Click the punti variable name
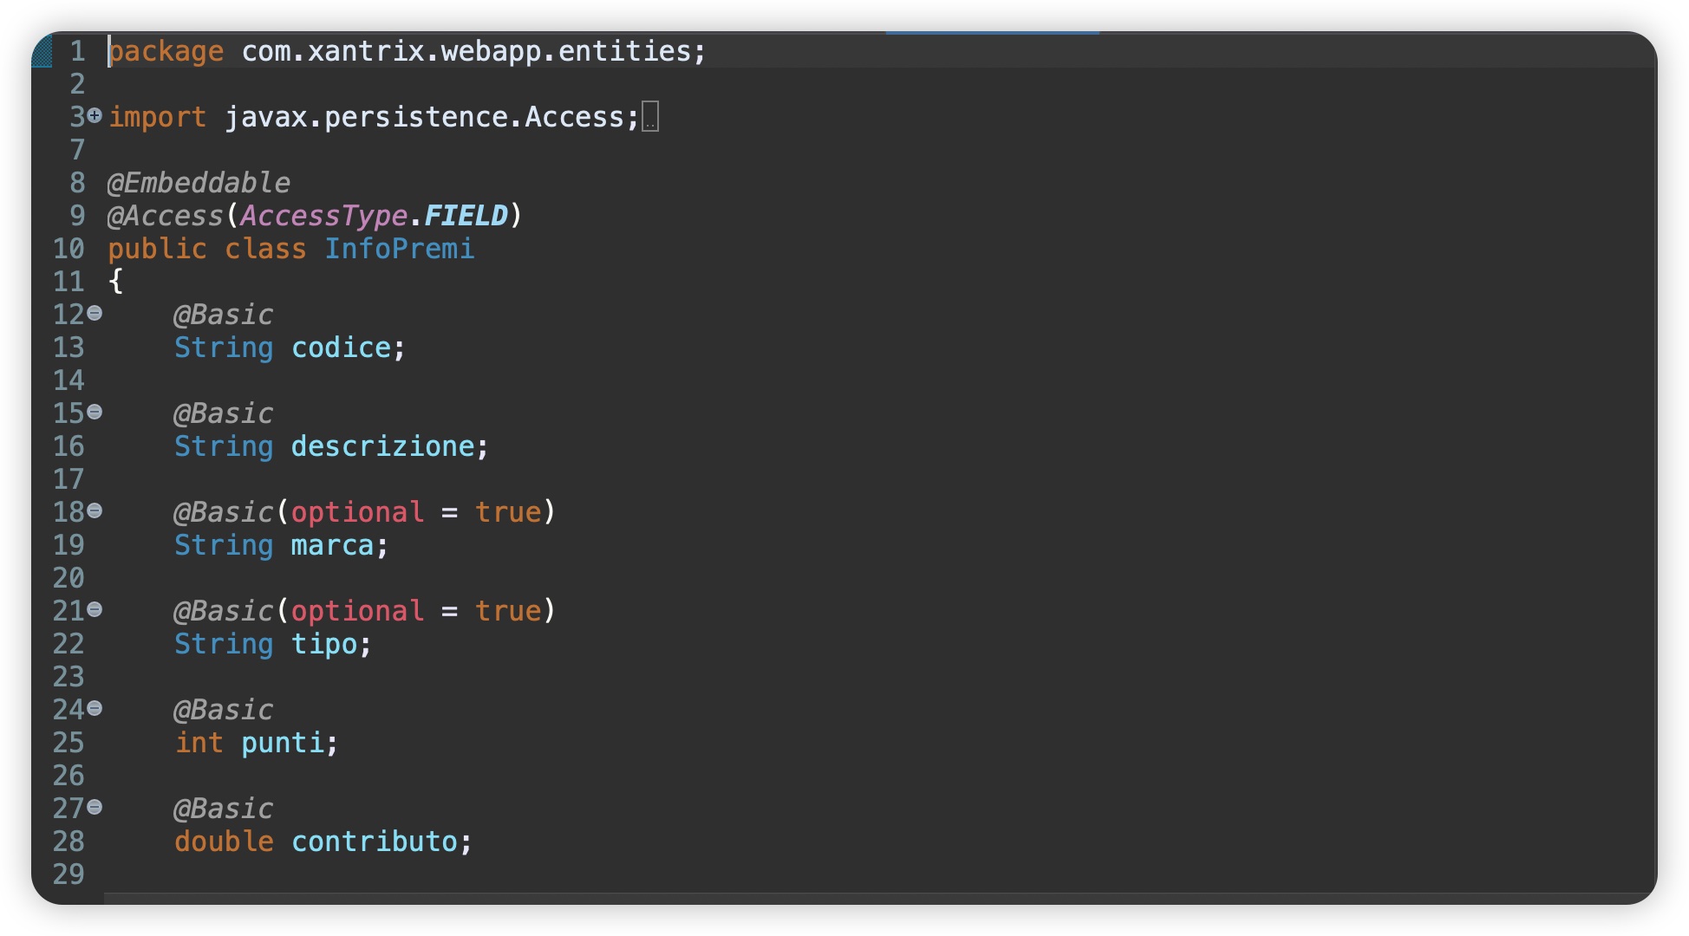The image size is (1689, 936). click(x=283, y=743)
